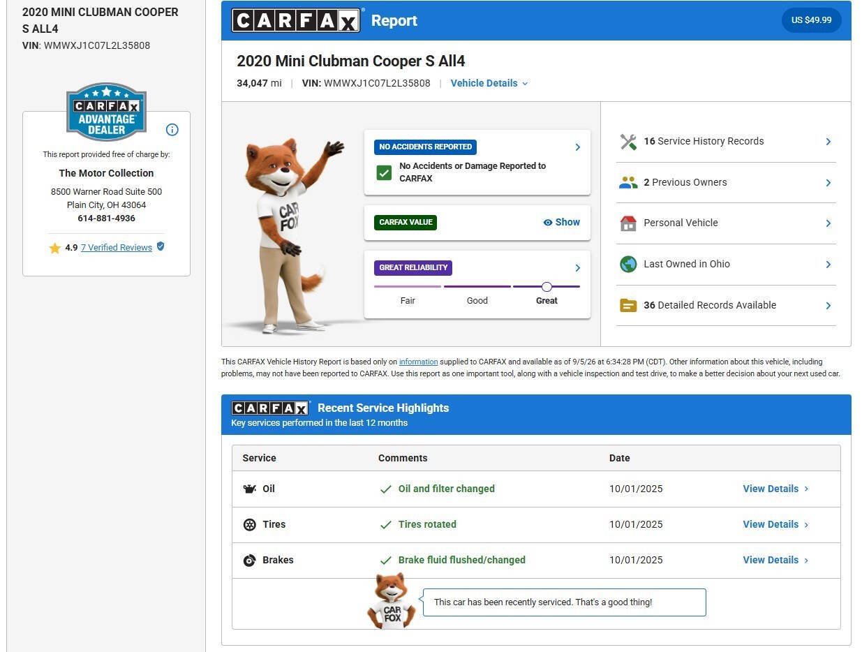Click the green check beside Oil and filter changed
This screenshot has height=652, width=862.
(385, 489)
